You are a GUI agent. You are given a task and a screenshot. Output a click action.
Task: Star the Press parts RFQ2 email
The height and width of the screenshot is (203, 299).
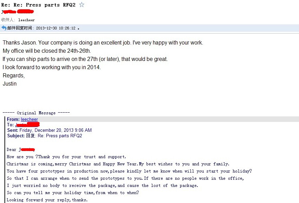click(x=82, y=4)
